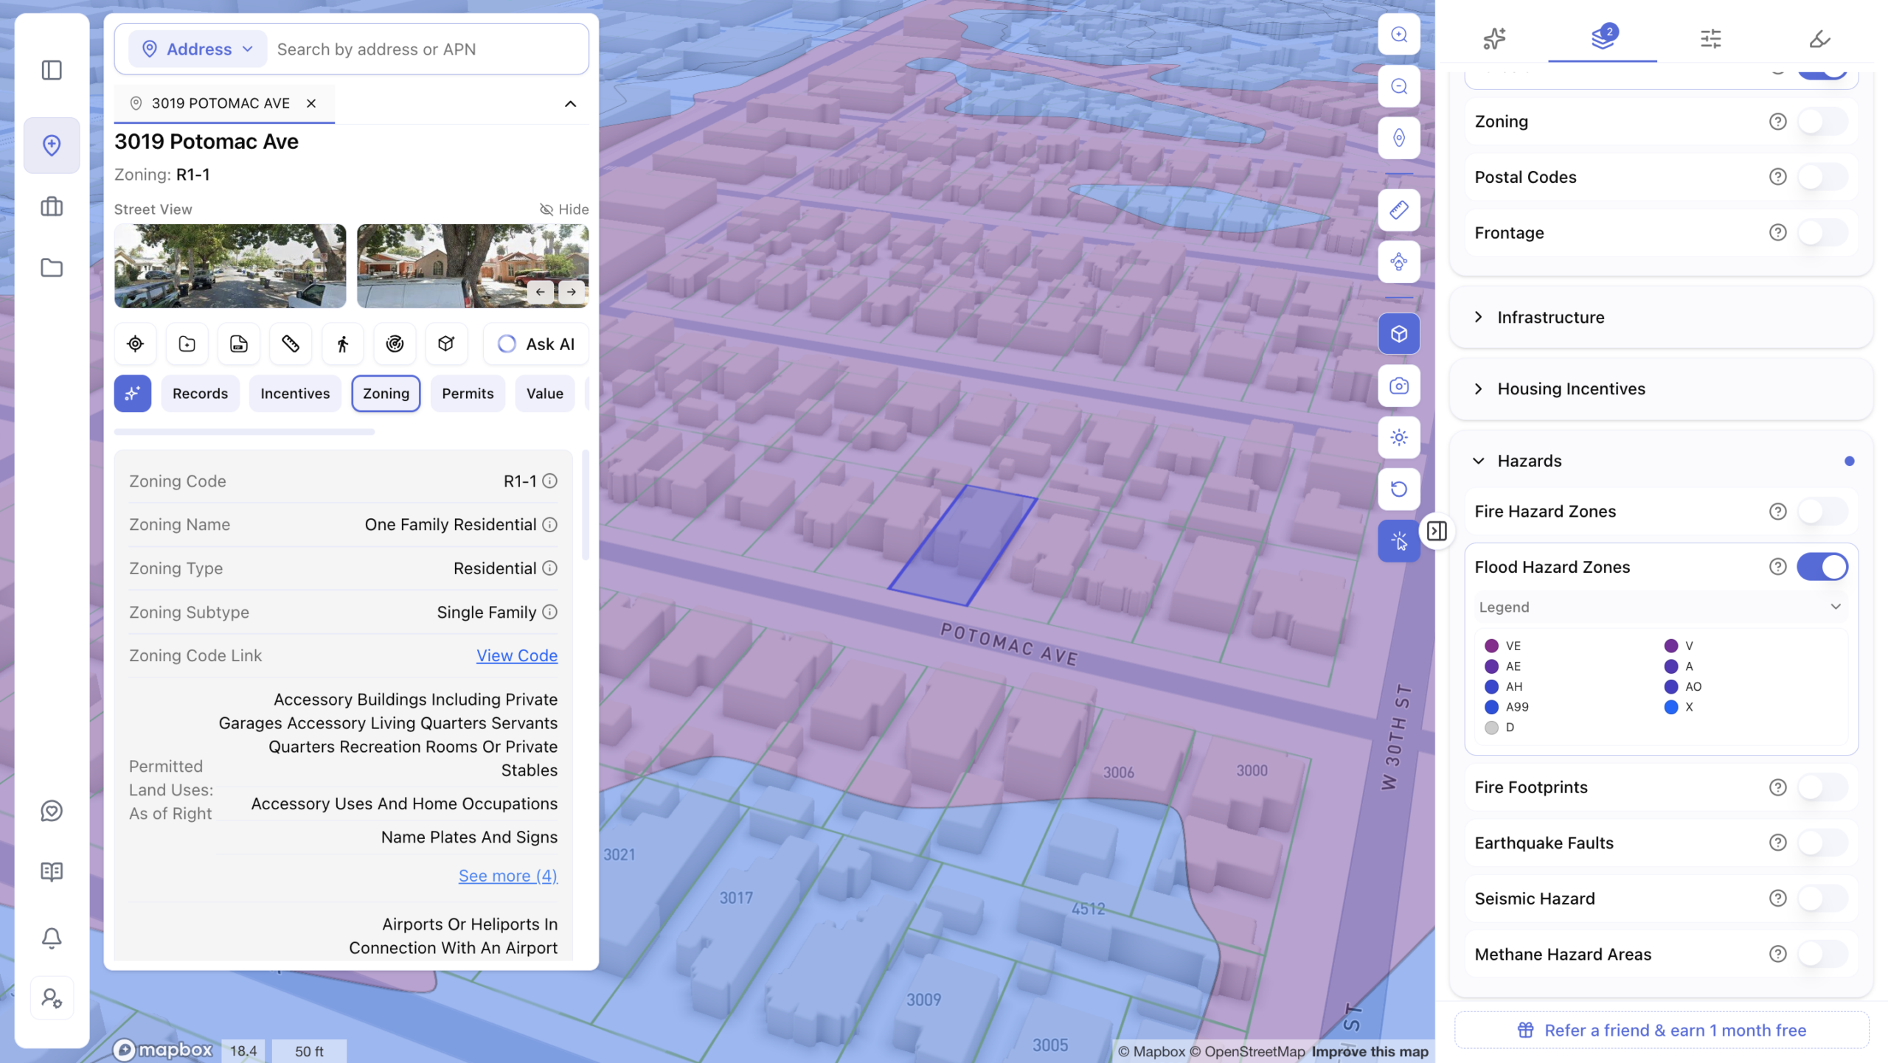Switch to the Records tab
Viewport: 1888px width, 1063px height.
coord(200,394)
